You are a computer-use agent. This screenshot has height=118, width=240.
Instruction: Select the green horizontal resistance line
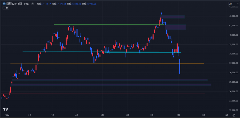click(107, 25)
